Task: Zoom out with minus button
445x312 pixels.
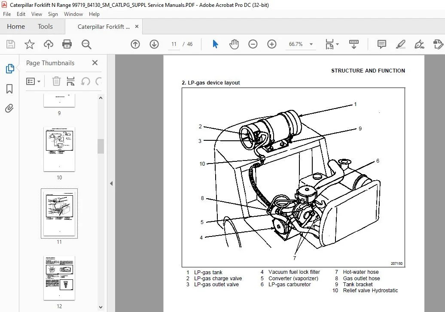Action: click(x=253, y=44)
